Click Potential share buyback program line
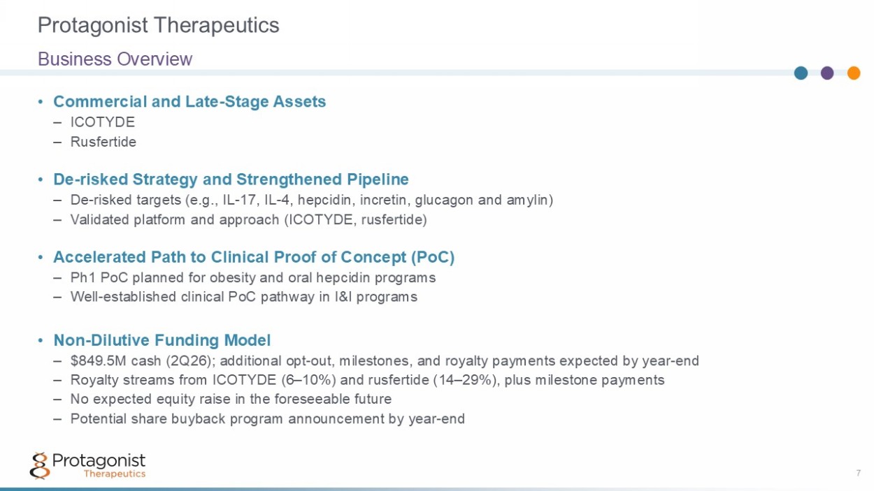 point(268,419)
